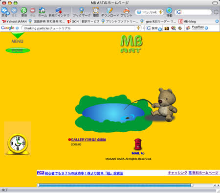Open the Google logo options dropdown

click(17, 28)
